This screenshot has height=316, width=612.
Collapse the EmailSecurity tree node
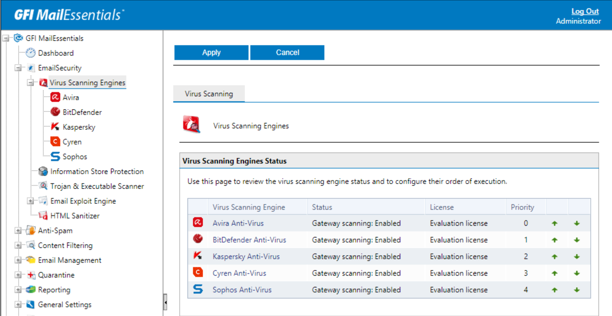click(x=18, y=68)
